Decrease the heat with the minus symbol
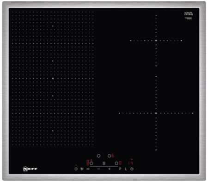The height and width of the screenshot is (182, 208). click(98, 169)
